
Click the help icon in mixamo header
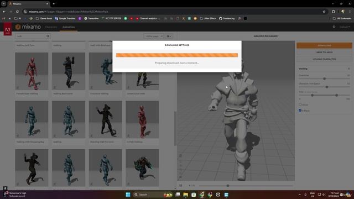(x=334, y=27)
